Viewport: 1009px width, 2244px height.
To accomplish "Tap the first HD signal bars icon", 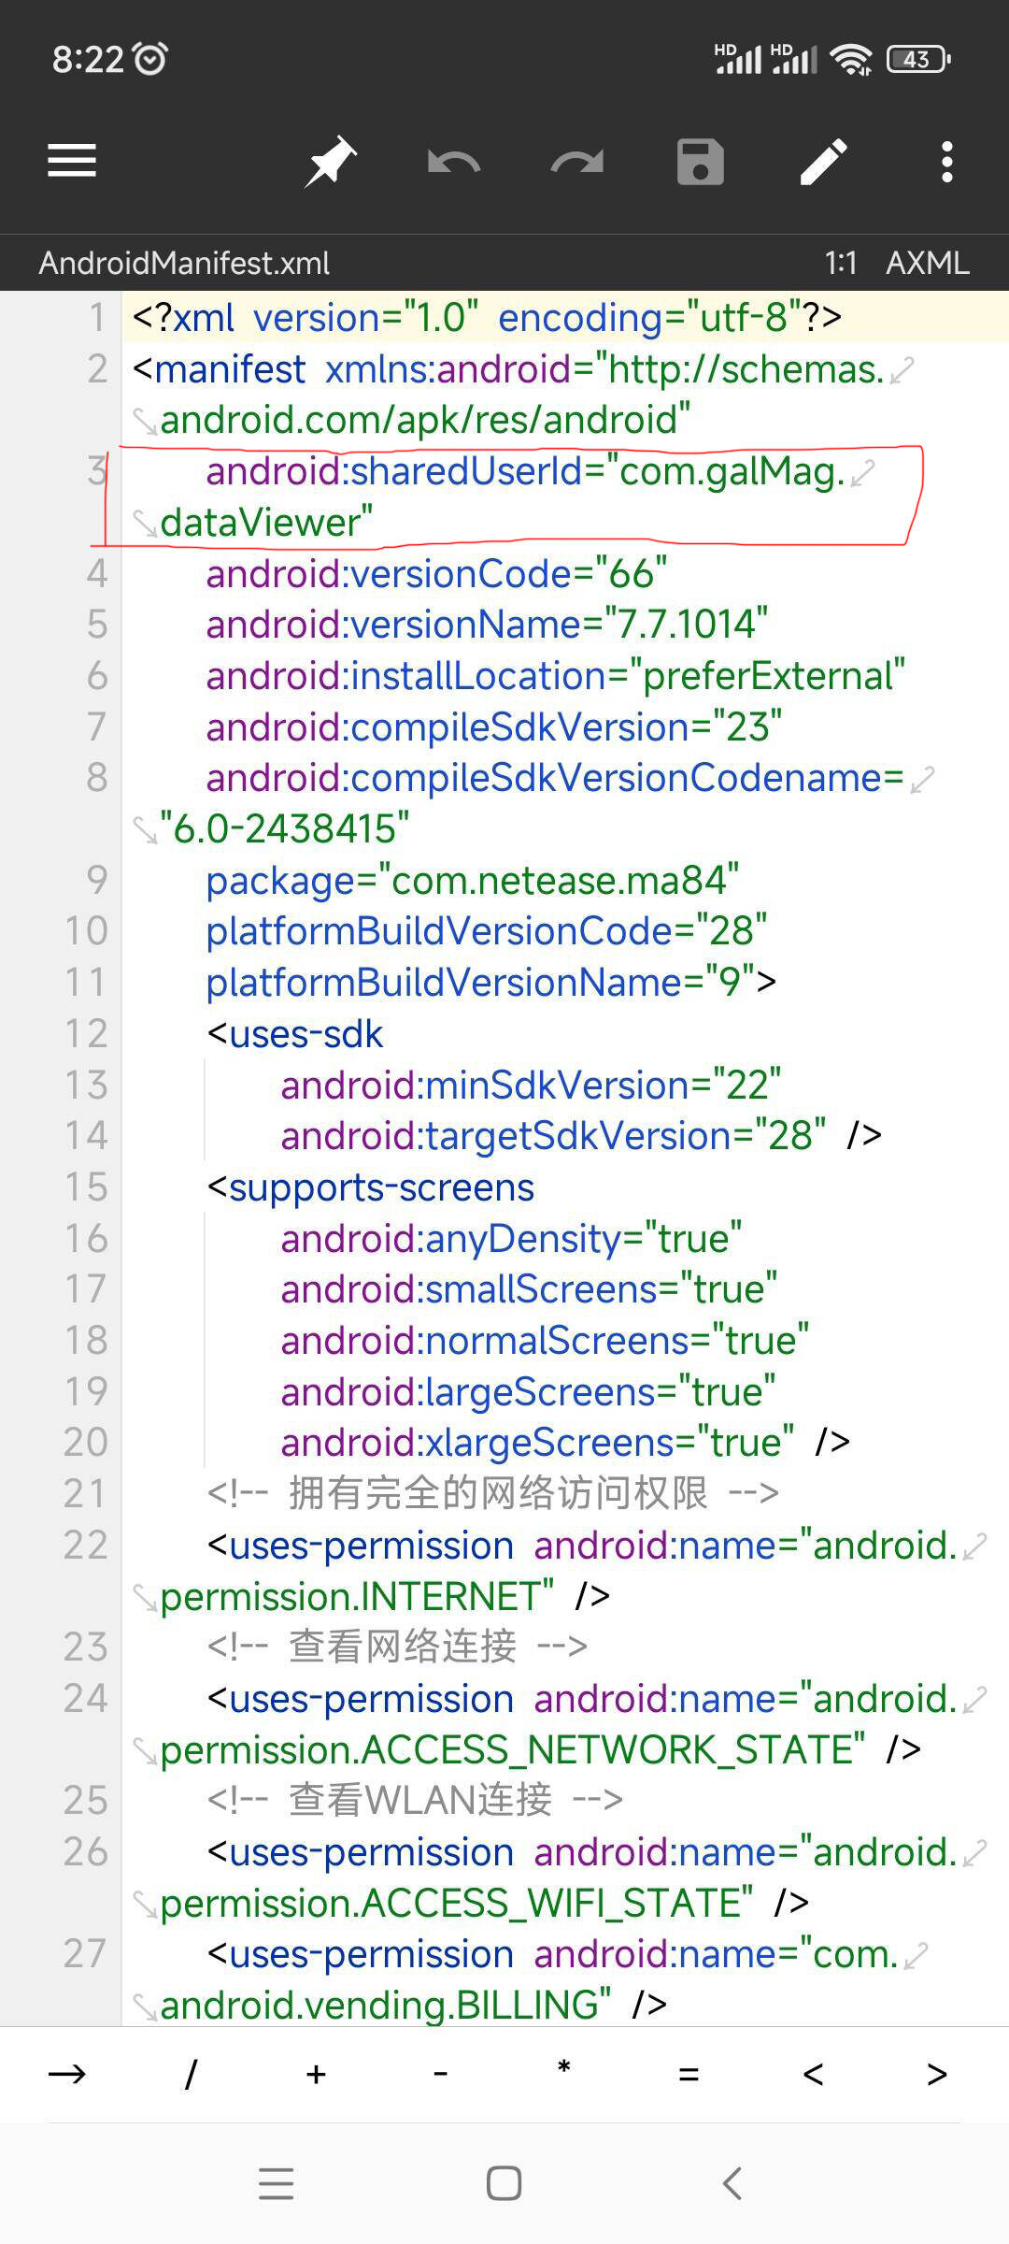I will [738, 58].
